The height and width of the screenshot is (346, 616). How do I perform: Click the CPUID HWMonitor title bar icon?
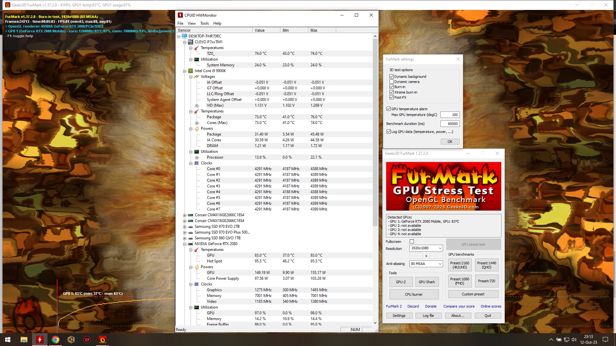pos(180,15)
